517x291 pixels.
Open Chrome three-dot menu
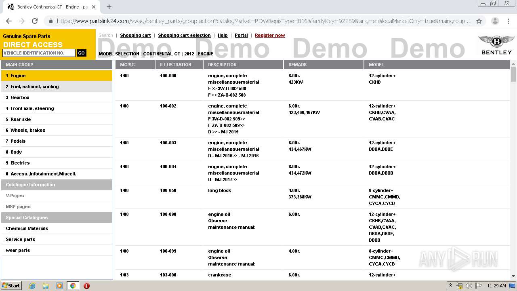coord(509,21)
